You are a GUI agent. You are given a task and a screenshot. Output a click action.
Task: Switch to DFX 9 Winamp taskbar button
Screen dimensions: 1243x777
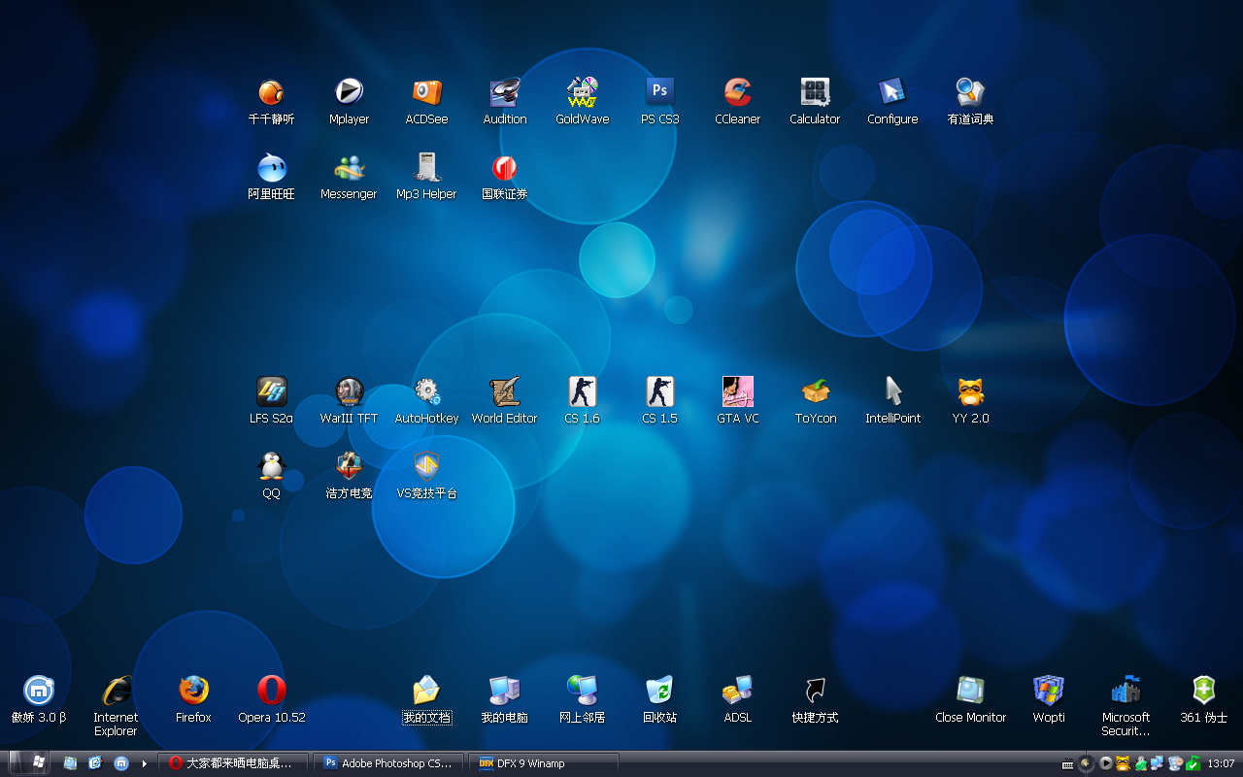point(544,763)
